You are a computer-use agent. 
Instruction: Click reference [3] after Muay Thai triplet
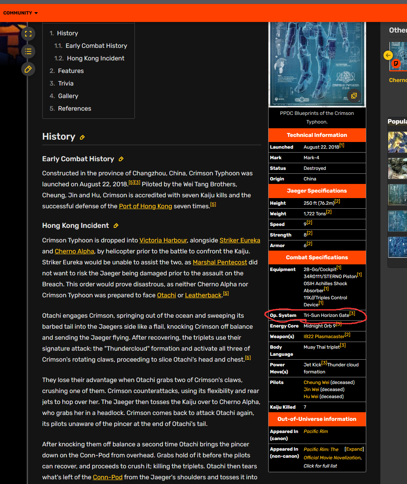pos(343,345)
